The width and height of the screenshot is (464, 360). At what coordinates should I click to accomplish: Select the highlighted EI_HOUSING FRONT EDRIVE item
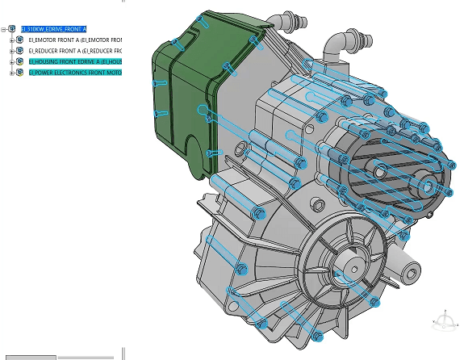[x=75, y=61]
